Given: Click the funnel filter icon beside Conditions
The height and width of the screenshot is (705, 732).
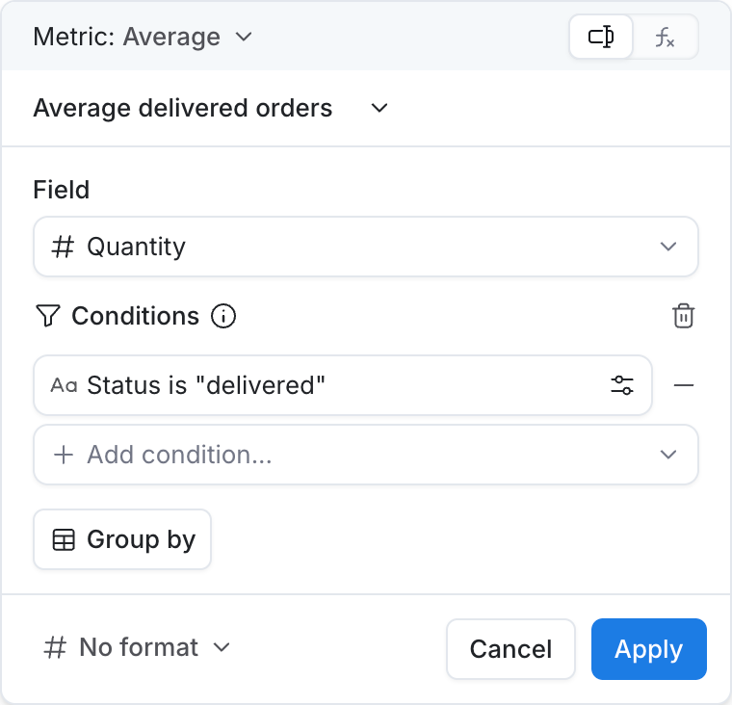Looking at the screenshot, I should click(x=47, y=316).
